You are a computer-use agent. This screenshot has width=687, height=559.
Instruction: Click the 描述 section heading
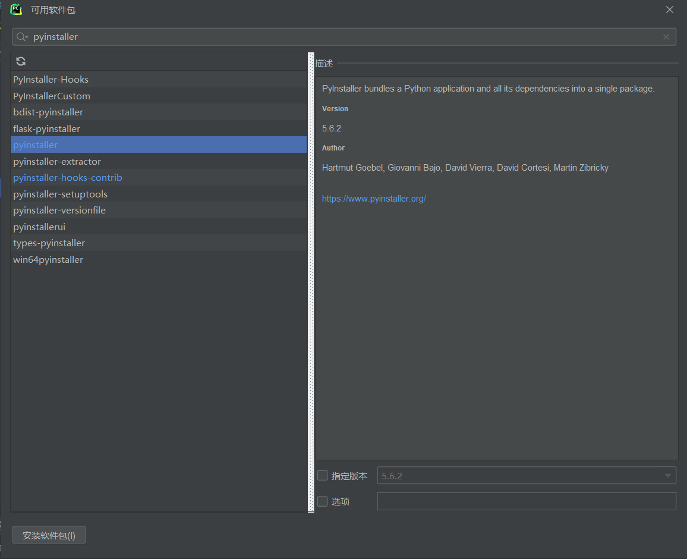(x=324, y=64)
